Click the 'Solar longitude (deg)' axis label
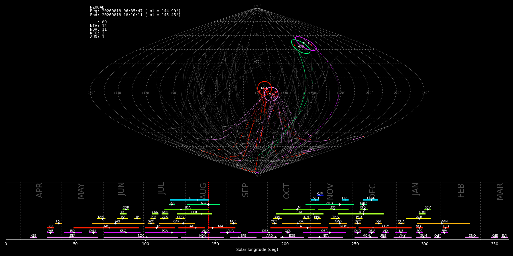Viewport: 513px width, 256px height. tap(257, 250)
